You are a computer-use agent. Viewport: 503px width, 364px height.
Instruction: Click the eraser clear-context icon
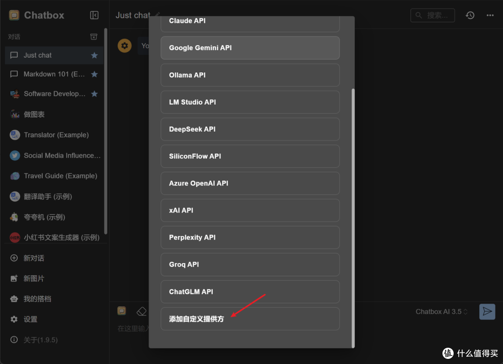(x=142, y=311)
